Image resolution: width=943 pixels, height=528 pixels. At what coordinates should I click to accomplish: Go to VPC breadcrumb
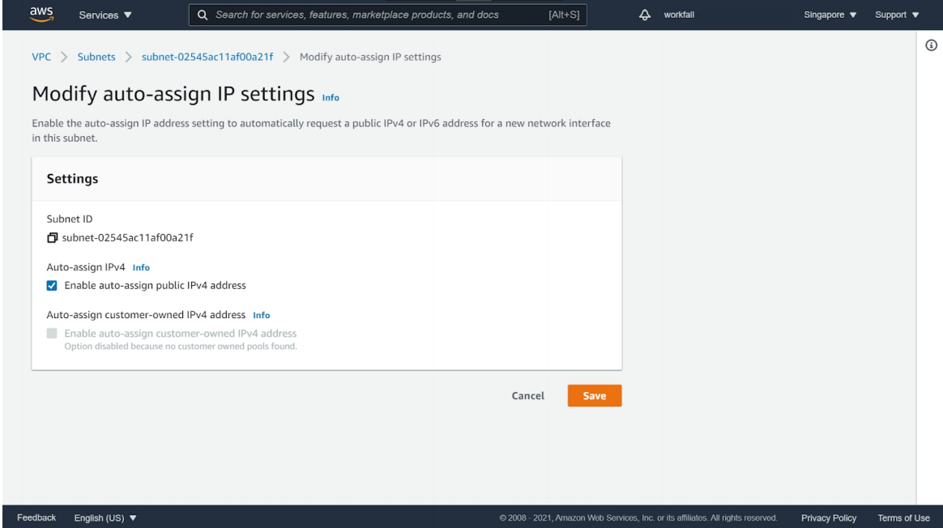tap(41, 57)
